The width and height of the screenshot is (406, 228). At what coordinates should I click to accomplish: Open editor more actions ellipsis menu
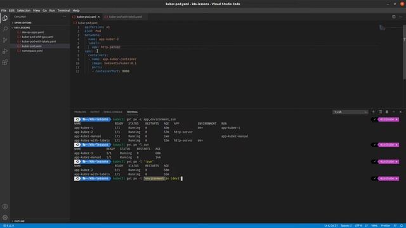pyautogui.click(x=400, y=17)
